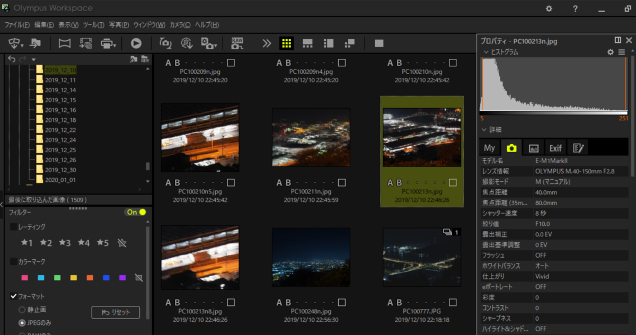
Task: Switch to the Exif properties tab
Action: (555, 148)
